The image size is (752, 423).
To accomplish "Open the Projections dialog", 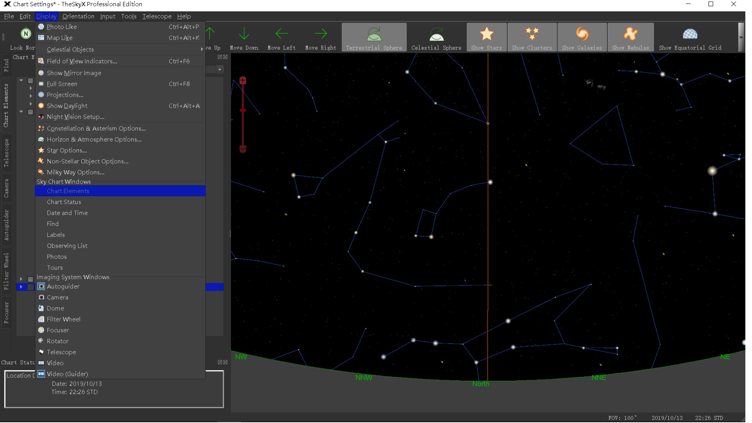I will pos(120,95).
